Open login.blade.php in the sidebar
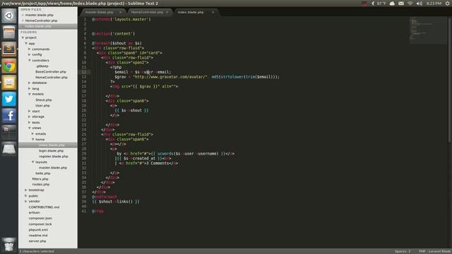Screen dimensions: 452x254 click(51, 150)
